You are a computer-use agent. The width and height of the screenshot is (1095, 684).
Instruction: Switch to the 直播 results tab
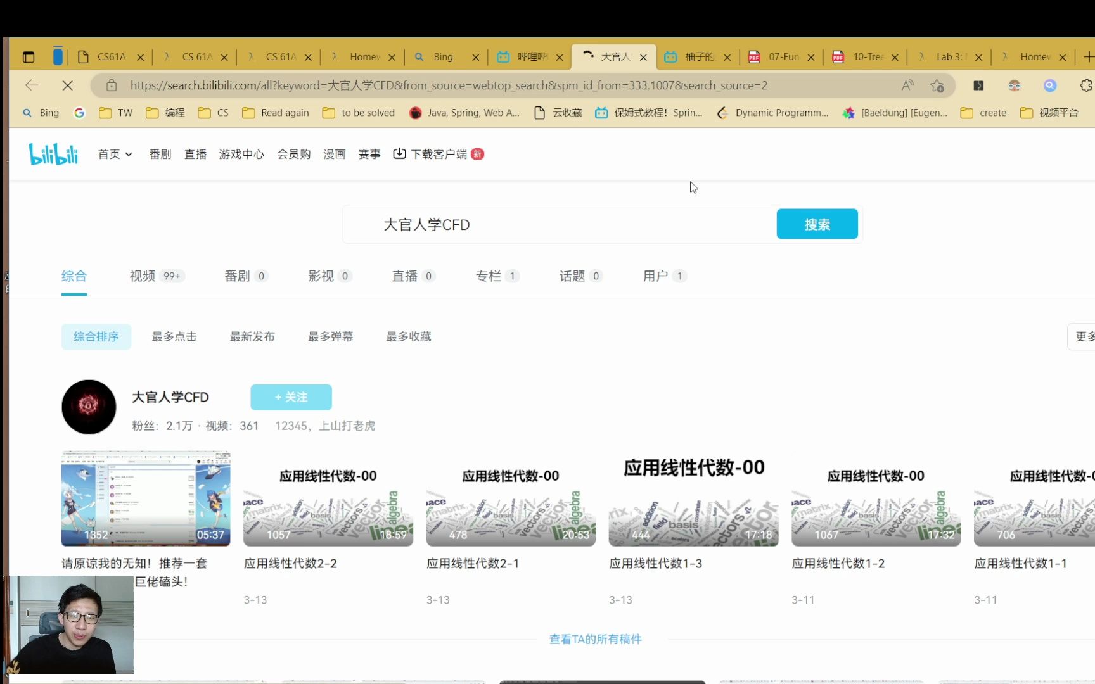pos(413,276)
